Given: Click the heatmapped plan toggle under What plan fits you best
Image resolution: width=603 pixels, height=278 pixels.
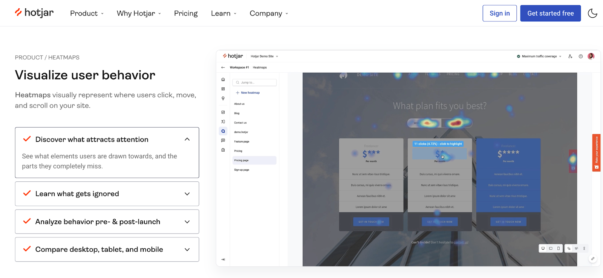Looking at the screenshot, I should (440, 123).
